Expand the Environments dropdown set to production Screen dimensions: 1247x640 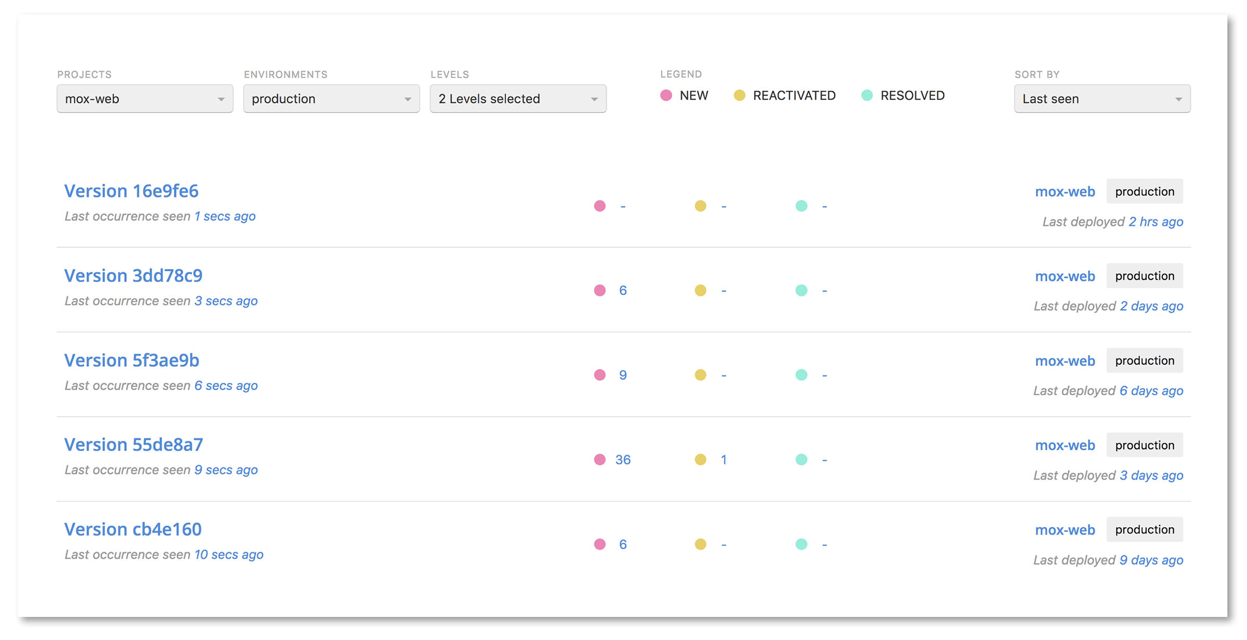(331, 99)
